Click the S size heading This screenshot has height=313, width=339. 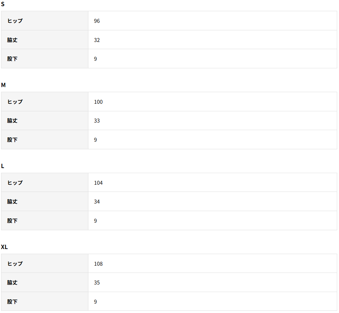(3, 4)
